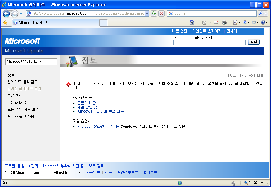Click the 검색 button

tap(254, 42)
